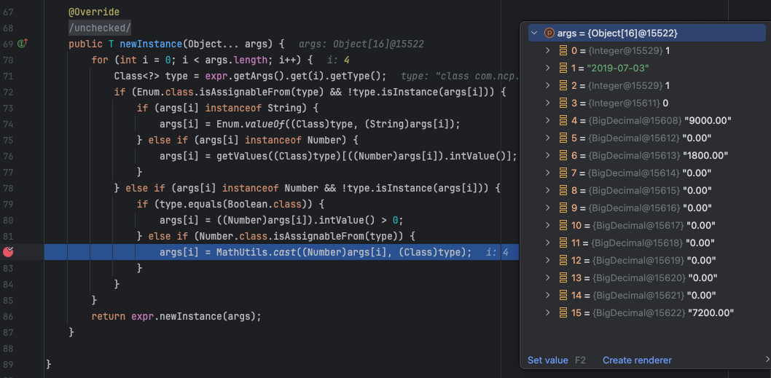Expand array element 1 date string
The width and height of the screenshot is (771, 378).
click(x=548, y=68)
